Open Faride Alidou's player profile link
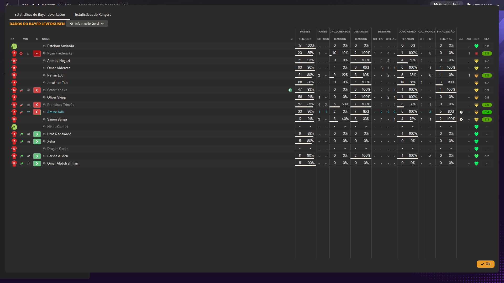Image resolution: width=504 pixels, height=283 pixels. [57, 156]
